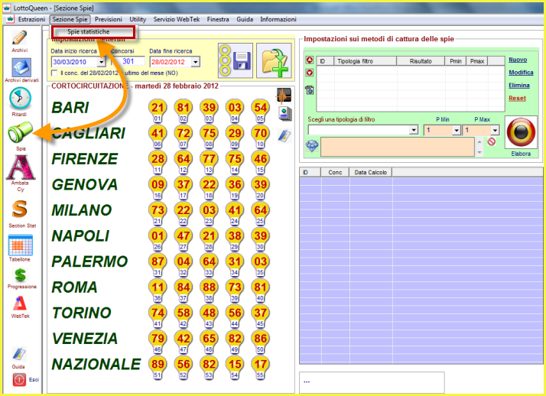The image size is (546, 396).
Task: Click the Conc column header
Action: click(335, 172)
